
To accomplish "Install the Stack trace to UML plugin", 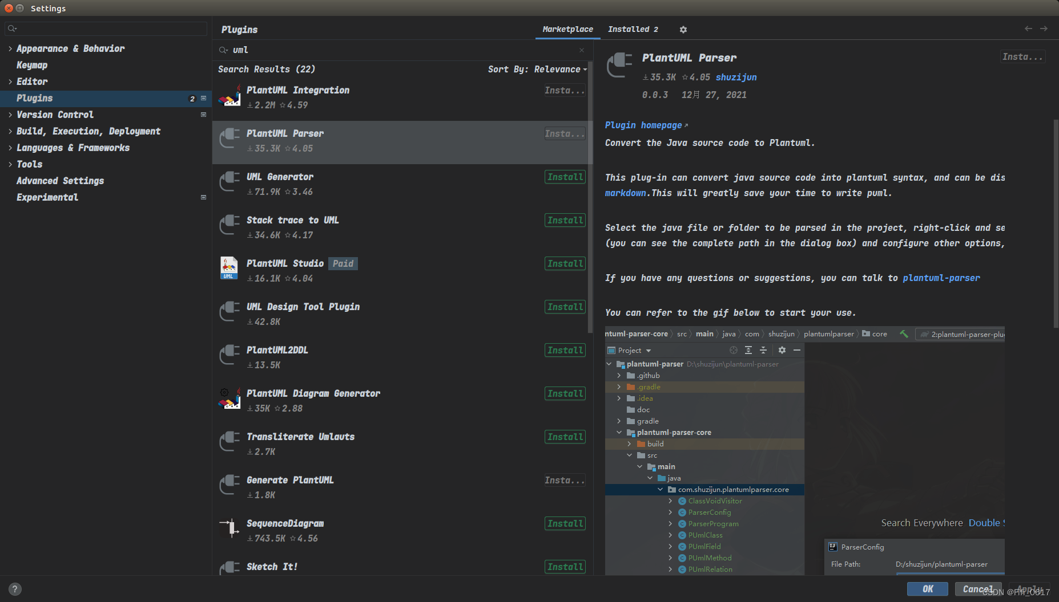I will (x=565, y=221).
